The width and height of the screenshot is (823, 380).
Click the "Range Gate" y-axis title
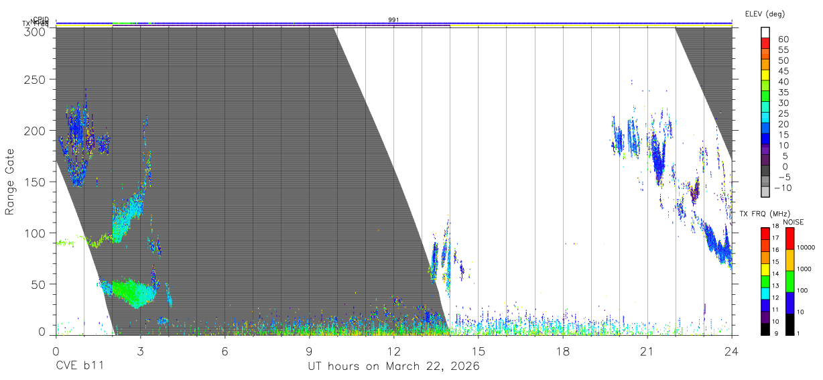pyautogui.click(x=10, y=182)
